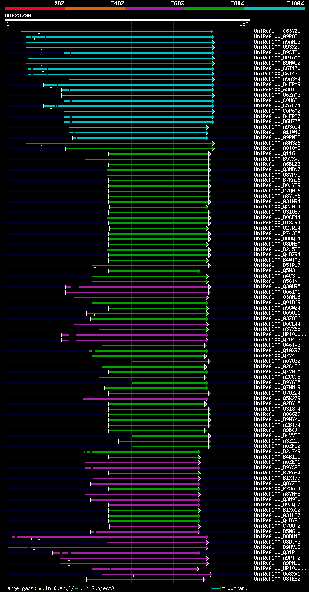Click the orange ~40% identity legend segment
309x592 pixels.
tap(95, 9)
